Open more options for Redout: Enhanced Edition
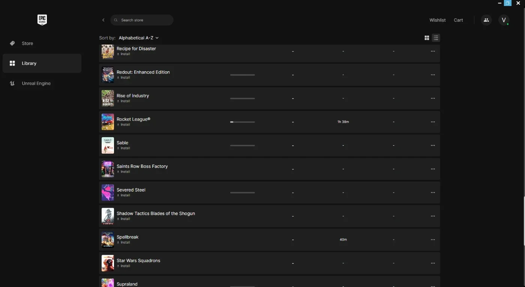525x287 pixels. click(433, 75)
